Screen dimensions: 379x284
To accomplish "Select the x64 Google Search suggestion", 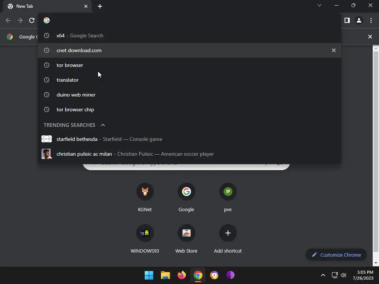I will (x=189, y=35).
